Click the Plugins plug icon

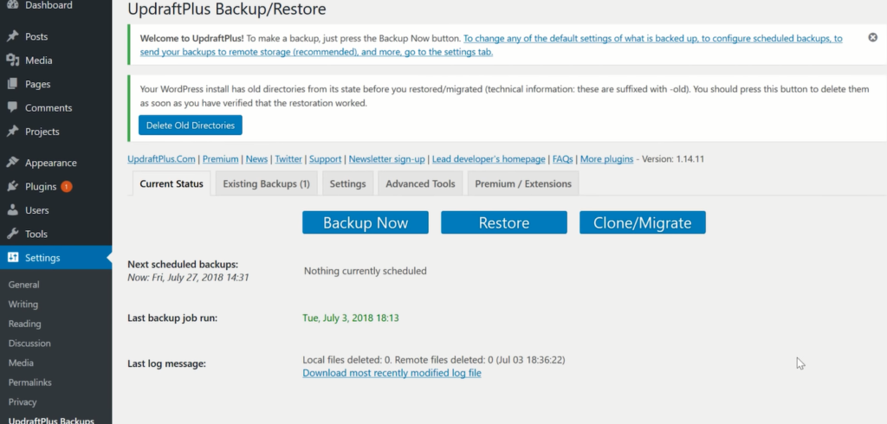coord(12,187)
